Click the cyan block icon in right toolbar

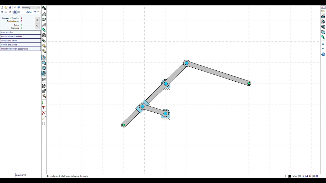pos(323,32)
